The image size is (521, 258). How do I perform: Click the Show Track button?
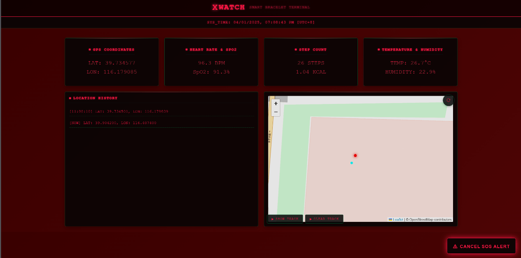285,219
